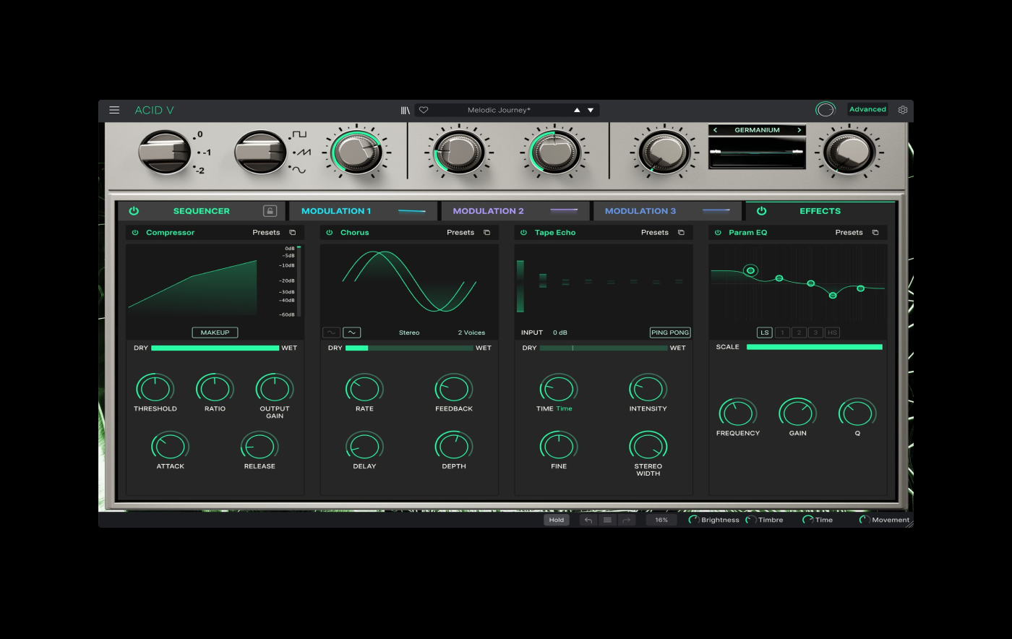
Task: Open Param EQ Presets menu
Action: (x=849, y=233)
